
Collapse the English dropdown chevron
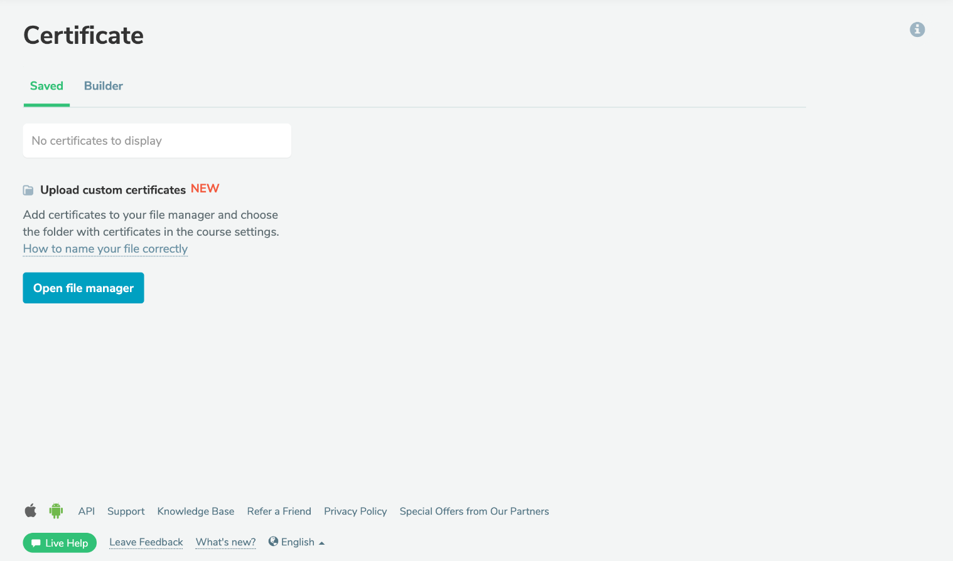coord(321,542)
